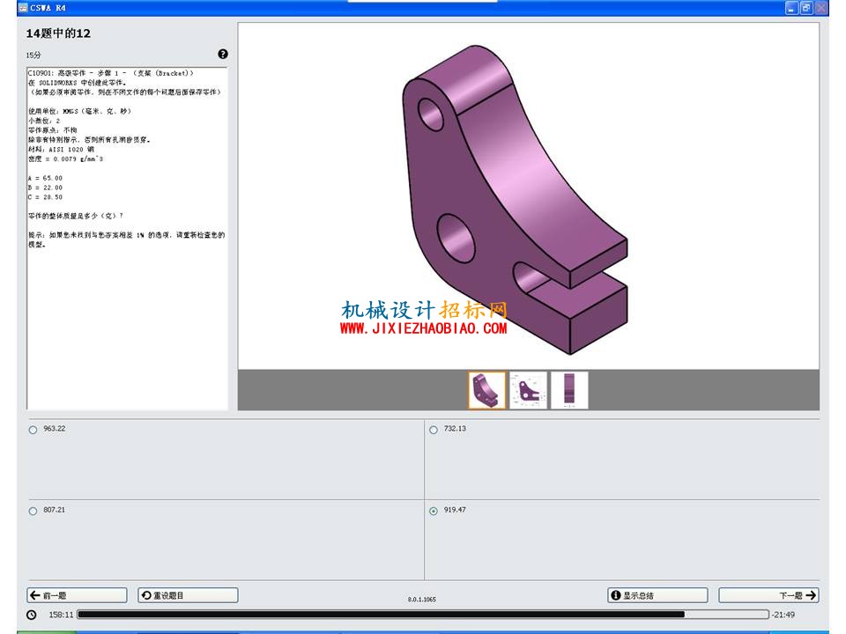Select answer option 732.13
The height and width of the screenshot is (634, 846).
pos(434,430)
